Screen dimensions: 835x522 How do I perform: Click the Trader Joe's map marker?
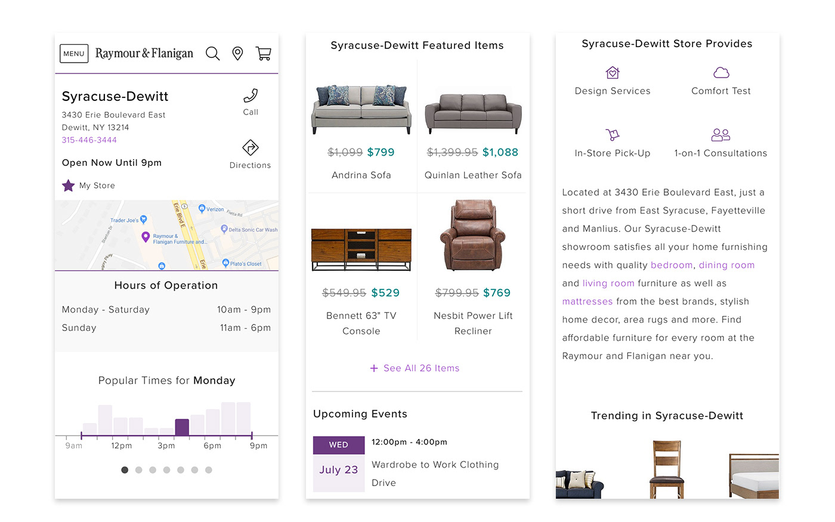click(143, 220)
